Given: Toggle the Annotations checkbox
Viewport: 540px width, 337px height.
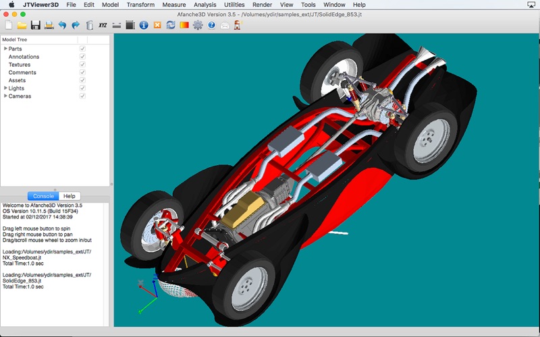Looking at the screenshot, I should [x=82, y=57].
